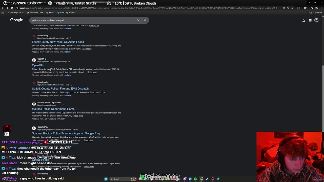Screen dimensions: 324x182
Task: Show results with melrose under the OpenMHz result
Action: click(68, 75)
